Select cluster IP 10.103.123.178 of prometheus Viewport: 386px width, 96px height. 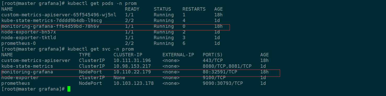click(134, 83)
